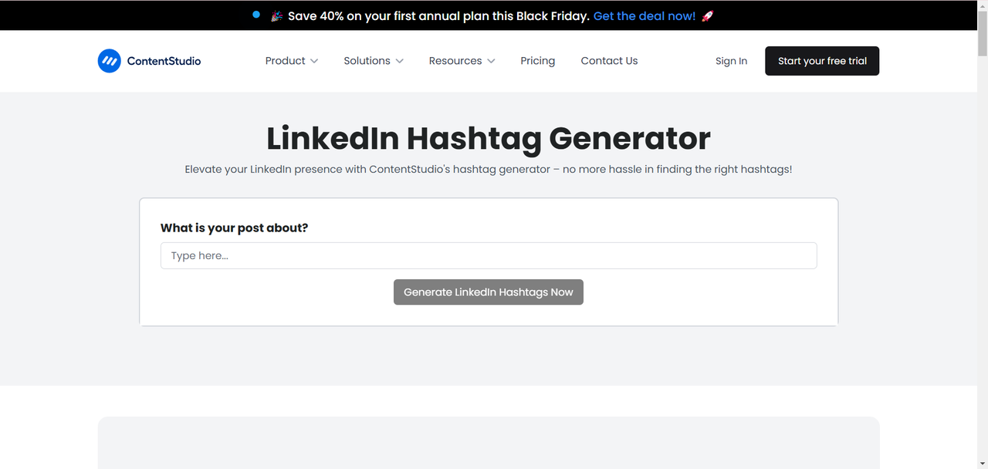The image size is (988, 469).
Task: Focus the "Type here..." post topic field
Action: (488, 256)
